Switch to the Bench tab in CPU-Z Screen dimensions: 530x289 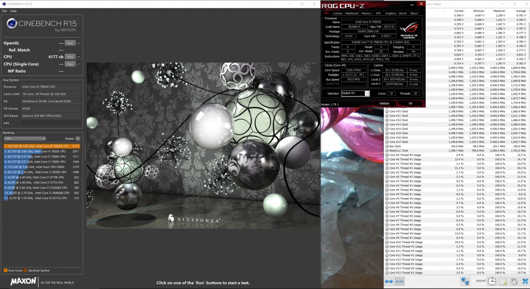403,13
